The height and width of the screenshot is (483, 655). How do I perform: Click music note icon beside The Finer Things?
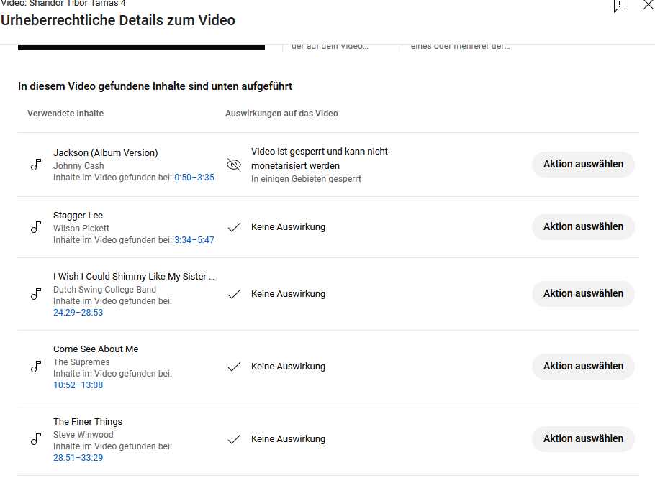(36, 439)
